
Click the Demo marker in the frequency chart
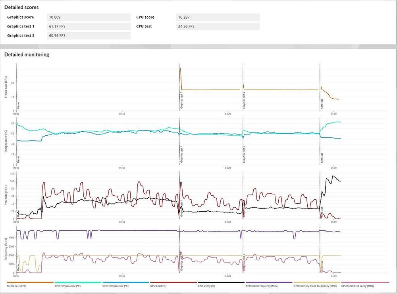(x=18, y=267)
